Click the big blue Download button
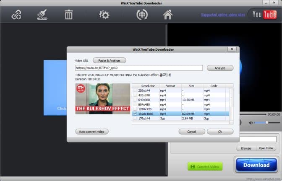 pos(256,165)
